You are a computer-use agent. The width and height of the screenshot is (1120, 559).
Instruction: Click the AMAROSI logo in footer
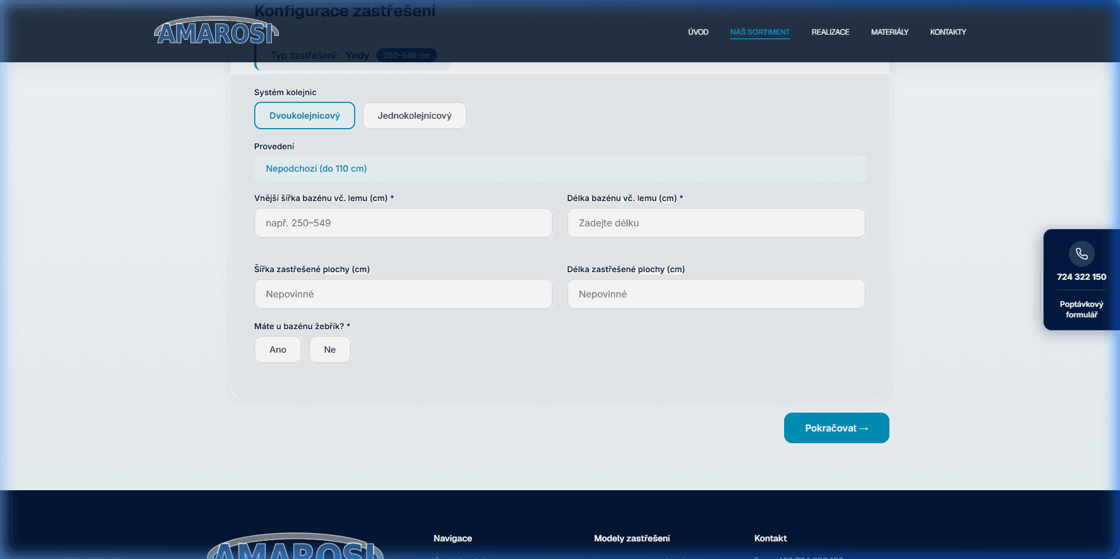tap(295, 547)
